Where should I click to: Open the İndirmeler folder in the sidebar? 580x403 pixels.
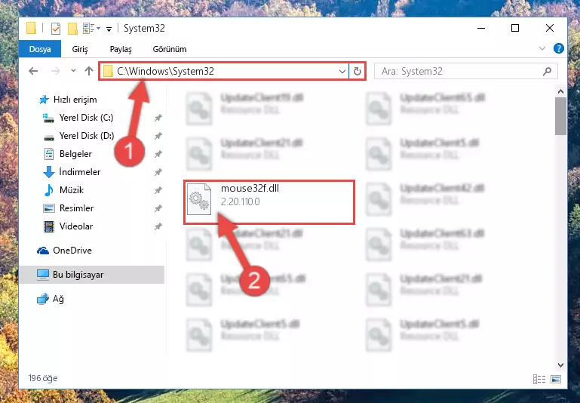pos(80,172)
